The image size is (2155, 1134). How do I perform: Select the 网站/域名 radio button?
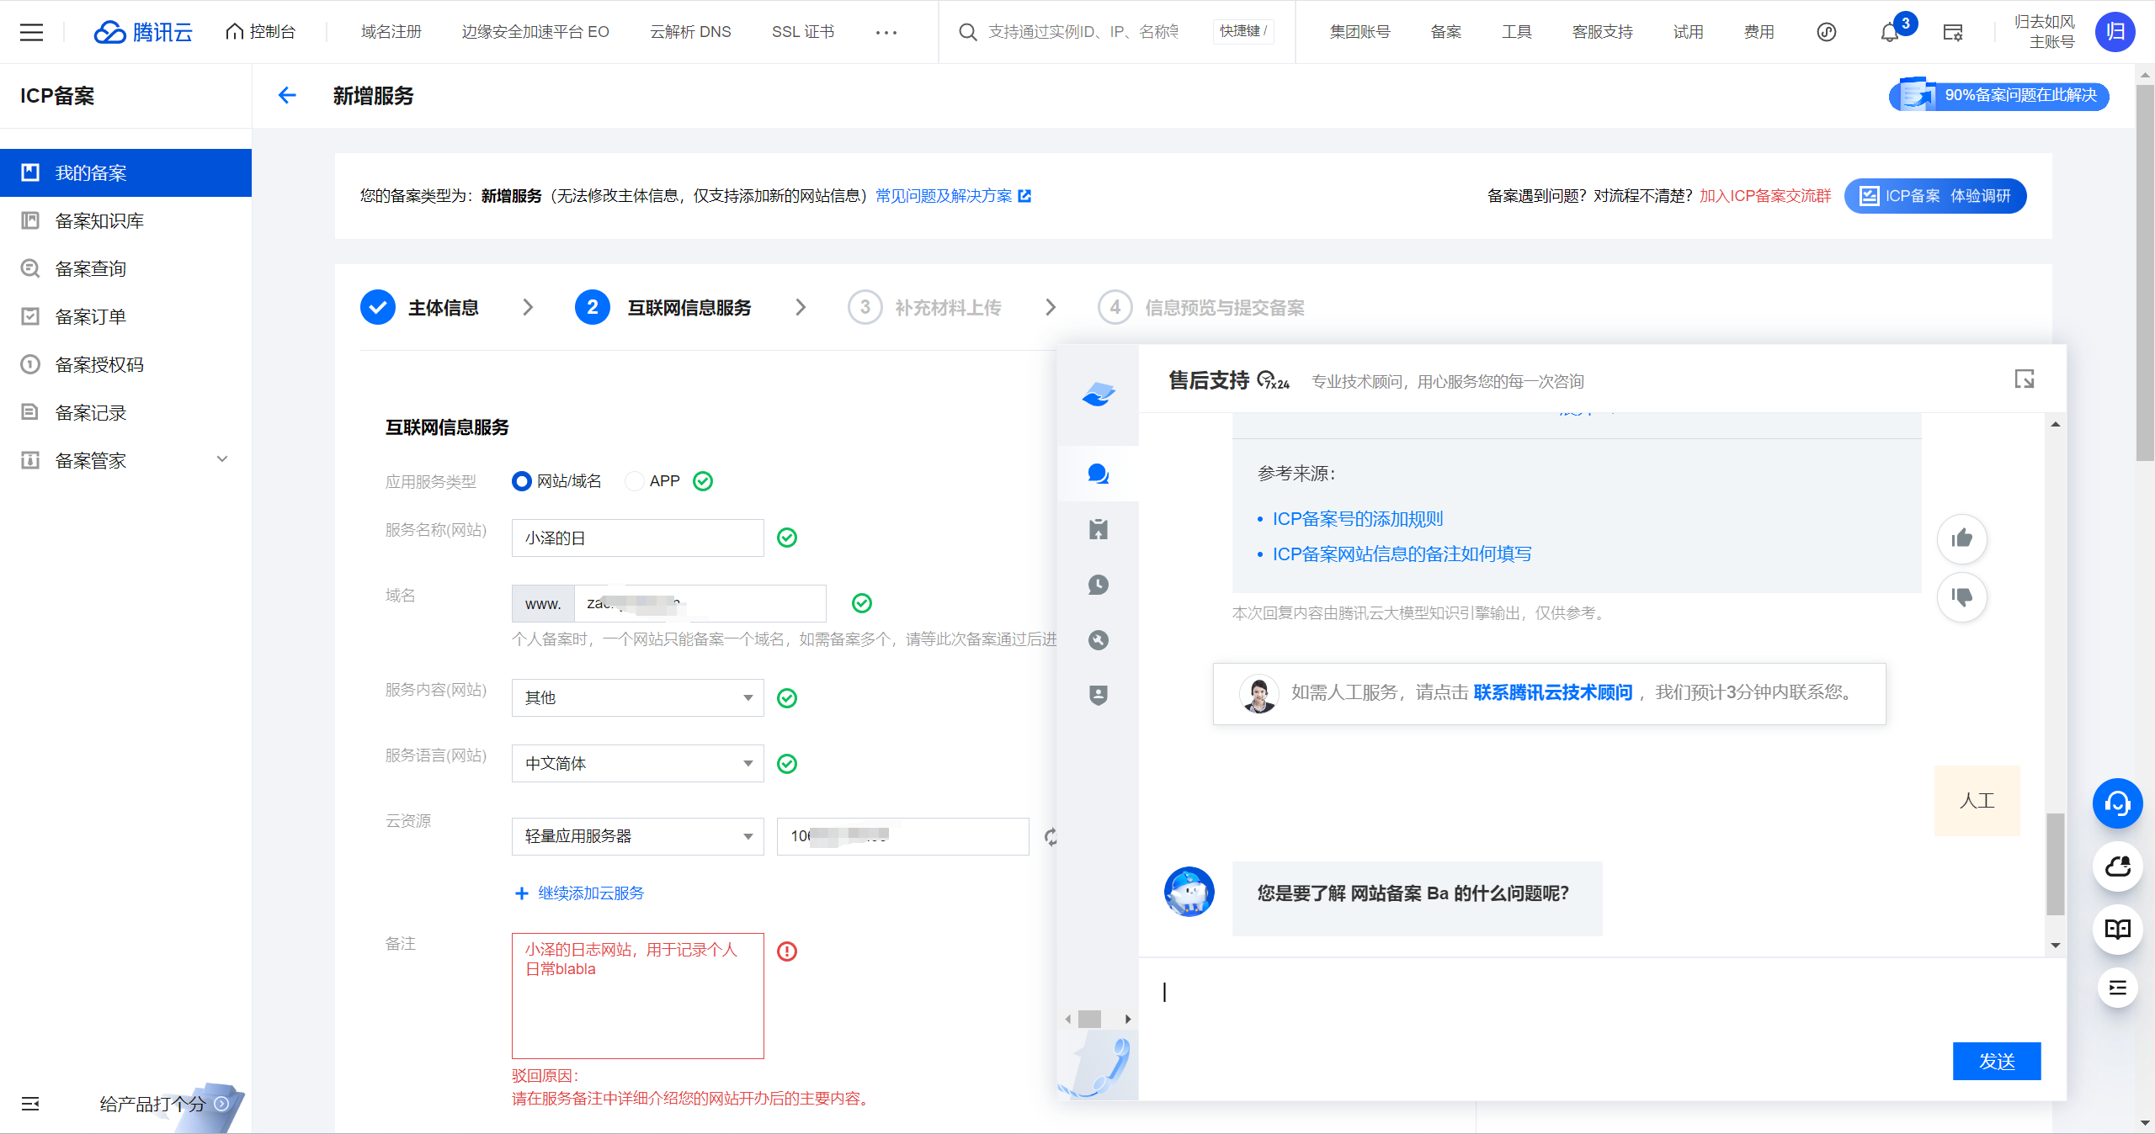522,481
